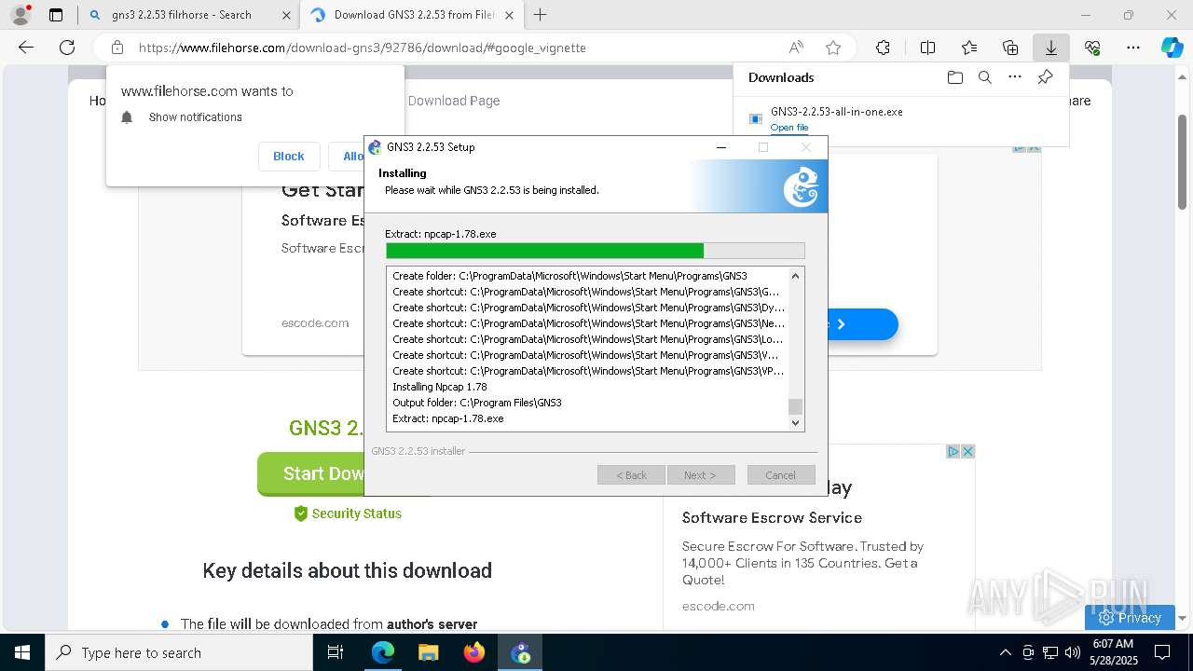Click the downloads toolbar icon

click(1050, 48)
